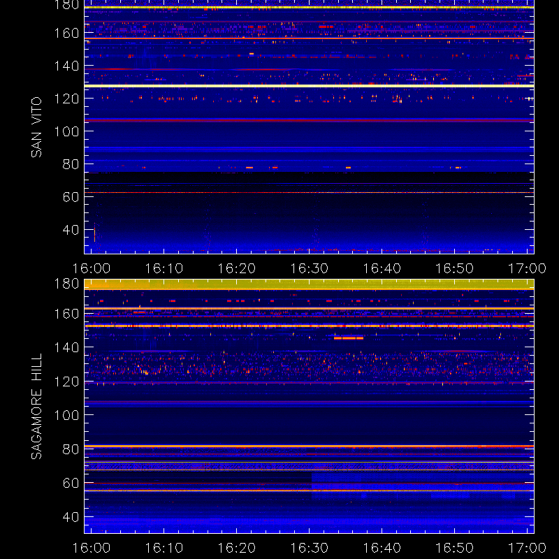Screen dimensions: 559x559
Task: Click 16:50 under the San Vito plot
Action: pyautogui.click(x=455, y=268)
